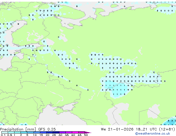This screenshot has width=176, height=136.
Task: Click the 'We 21-01-2026' date text
Action: coord(117,129)
